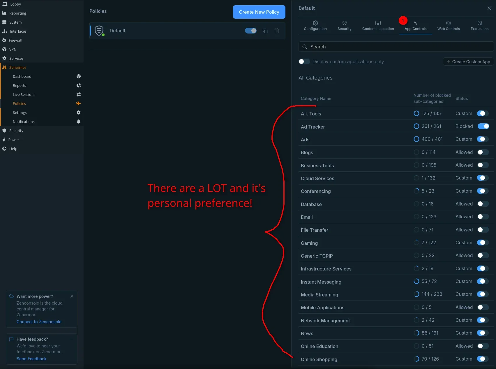Toggle the Cloud Services category switch

pos(483,178)
